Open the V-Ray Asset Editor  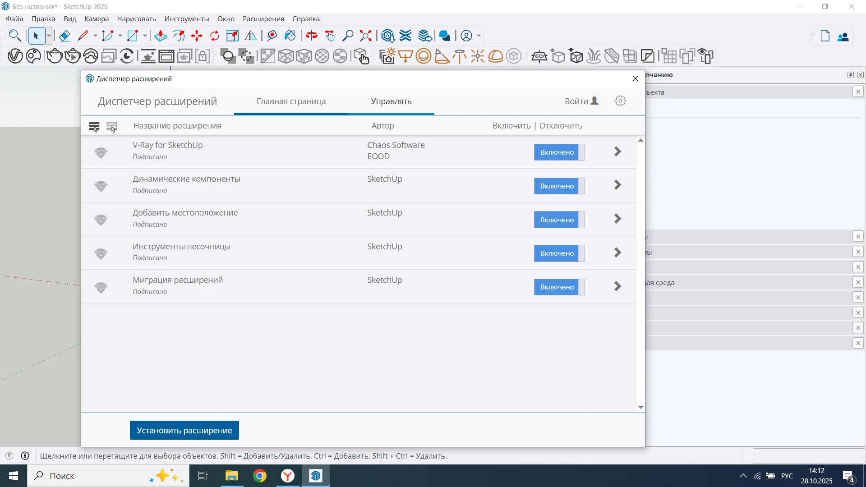click(x=15, y=56)
